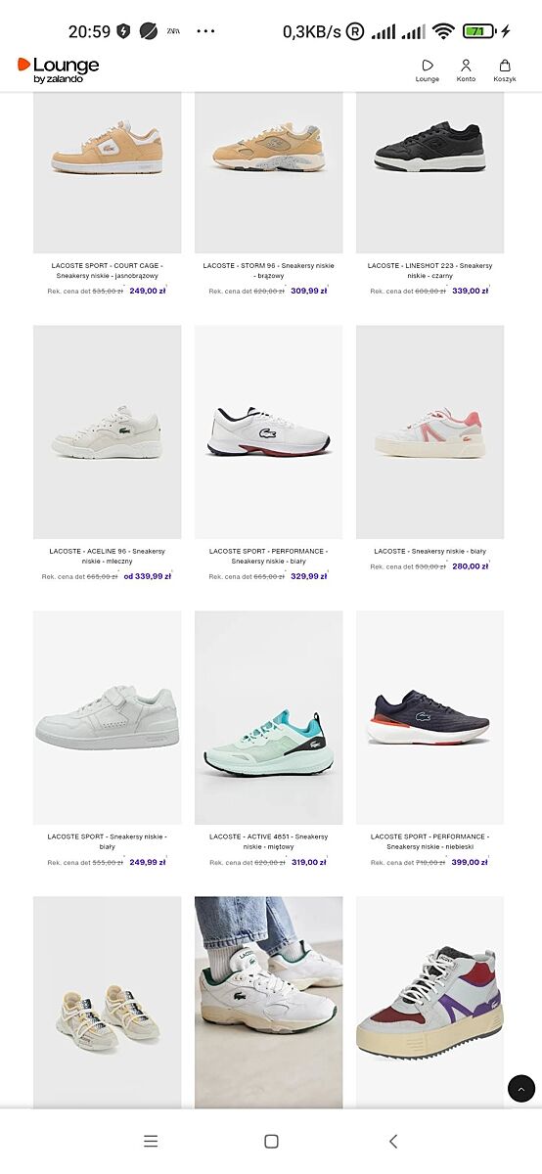Open the Lacoste Storm 96 product title

click(x=269, y=270)
